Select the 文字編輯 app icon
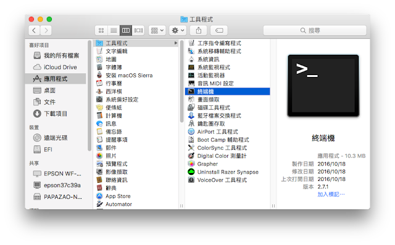Image resolution: width=395 pixels, height=245 pixels. click(99, 51)
